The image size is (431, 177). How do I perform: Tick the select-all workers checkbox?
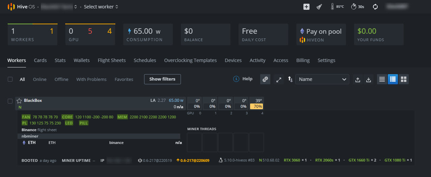(x=10, y=79)
